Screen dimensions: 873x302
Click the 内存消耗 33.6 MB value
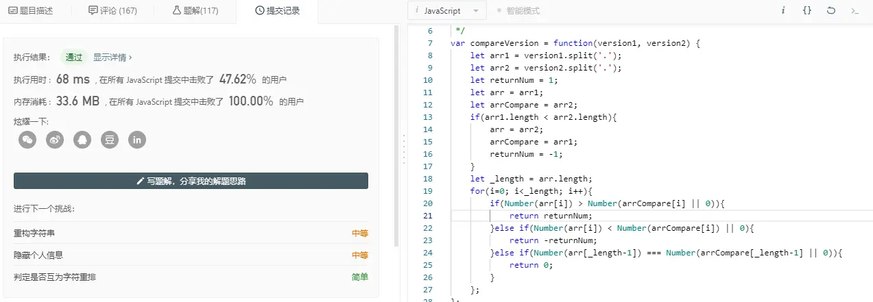pos(77,101)
